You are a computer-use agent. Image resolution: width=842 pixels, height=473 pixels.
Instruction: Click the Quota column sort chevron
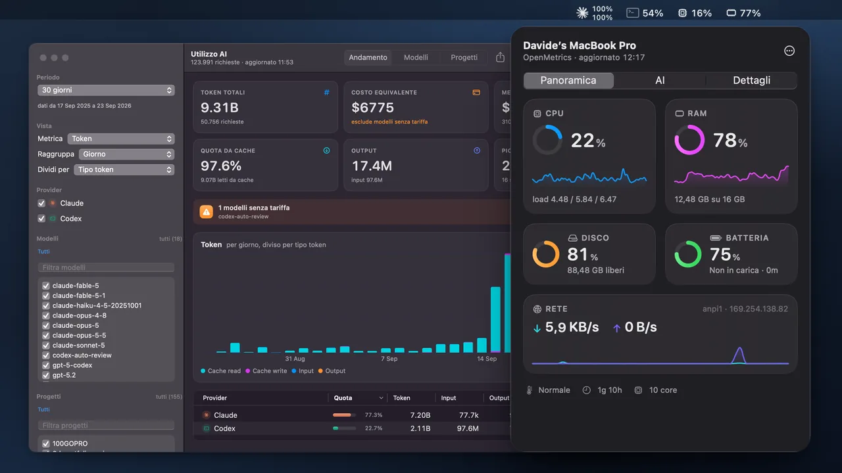point(381,398)
